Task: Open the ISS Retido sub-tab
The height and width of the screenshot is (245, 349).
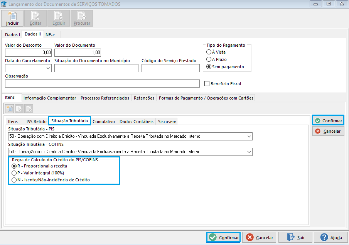Action: tap(37, 122)
